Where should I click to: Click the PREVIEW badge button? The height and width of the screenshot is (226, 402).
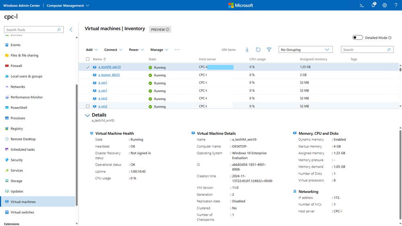160,29
